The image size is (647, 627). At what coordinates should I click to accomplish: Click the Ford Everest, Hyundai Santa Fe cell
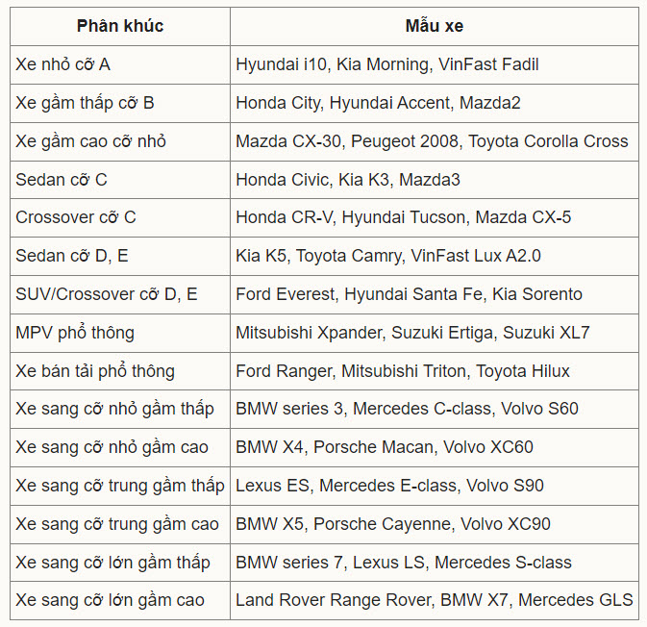[x=409, y=294]
